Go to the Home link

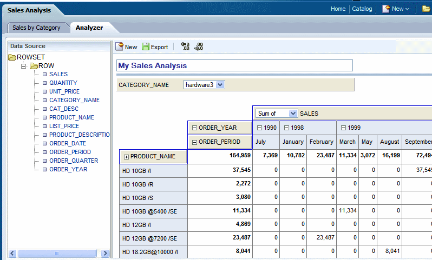338,9
